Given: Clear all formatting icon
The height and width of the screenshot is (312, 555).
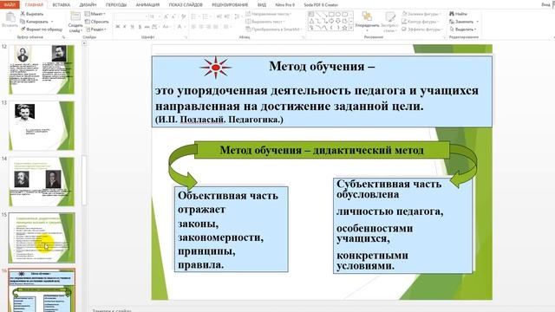Looking at the screenshot, I should tap(183, 16).
